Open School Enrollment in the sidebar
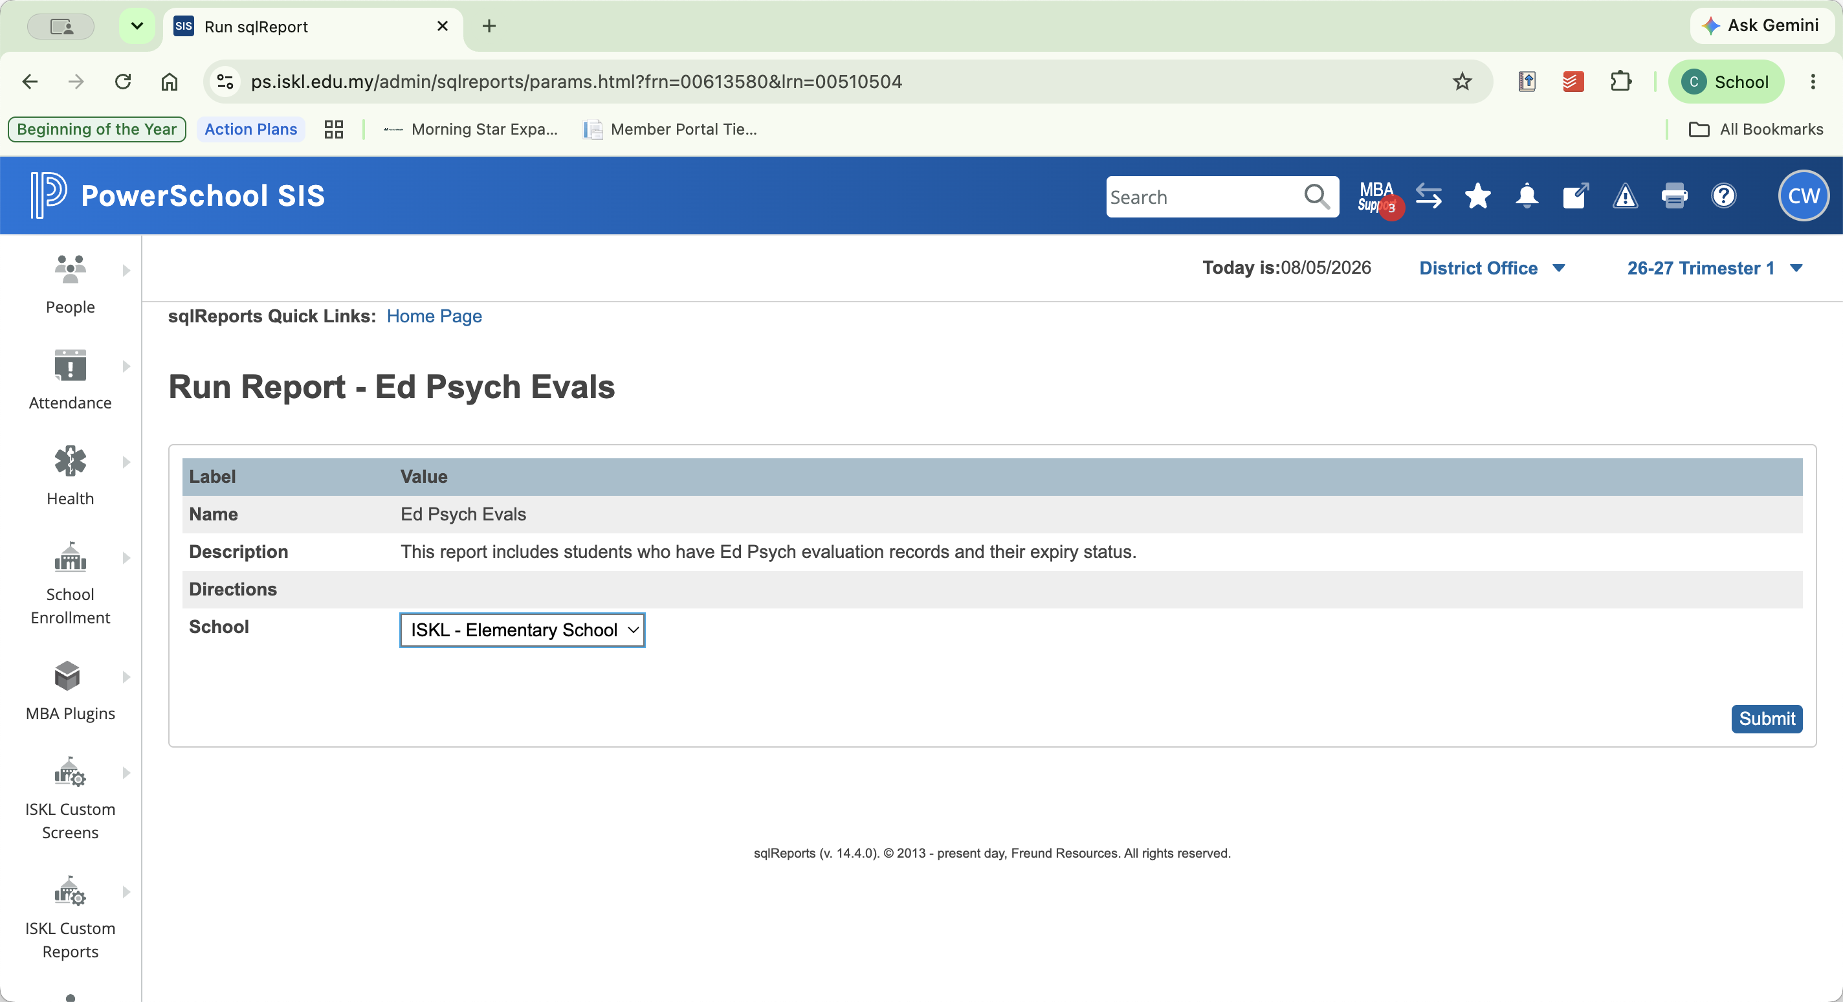The height and width of the screenshot is (1002, 1843). 70,583
